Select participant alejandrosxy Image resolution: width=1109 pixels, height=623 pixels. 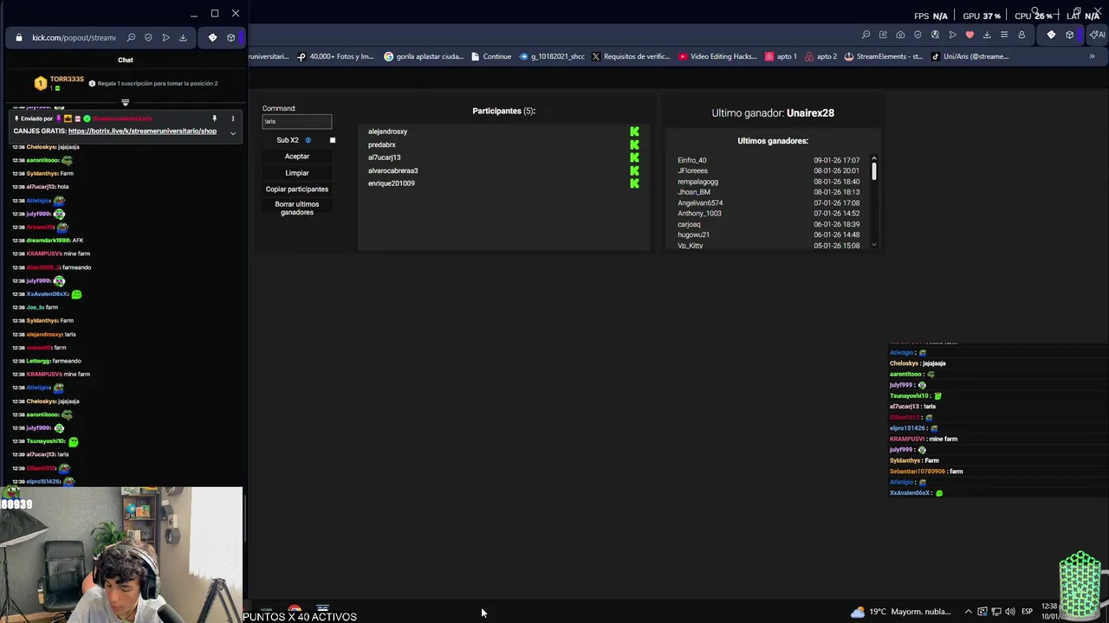[387, 132]
